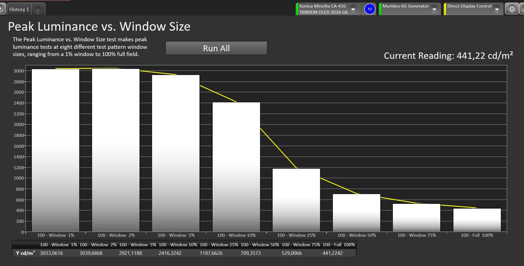524x266 pixels.
Task: Switch to the History 1 tab
Action: 19,9
